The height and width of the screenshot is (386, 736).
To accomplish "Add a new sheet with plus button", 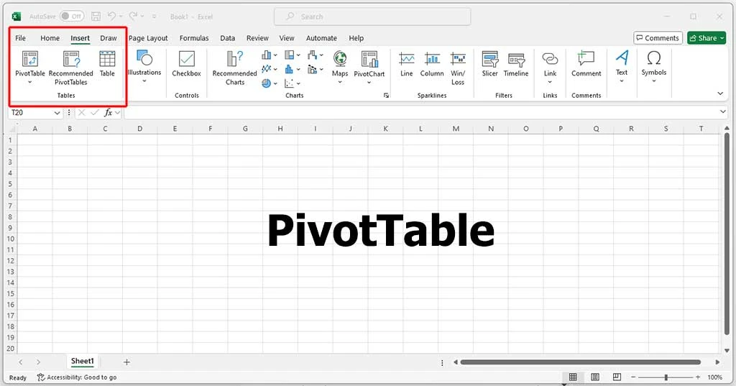I will (x=126, y=362).
